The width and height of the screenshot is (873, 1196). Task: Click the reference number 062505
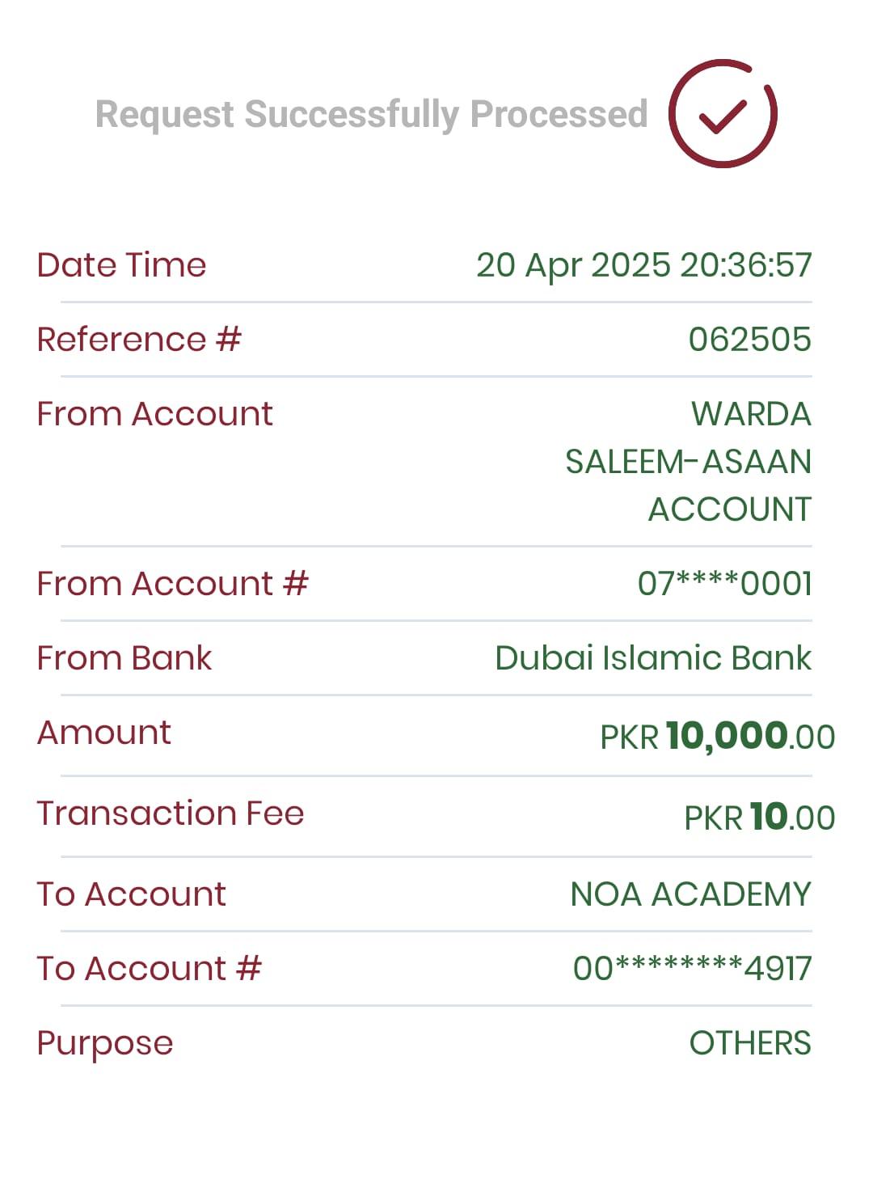coord(749,340)
